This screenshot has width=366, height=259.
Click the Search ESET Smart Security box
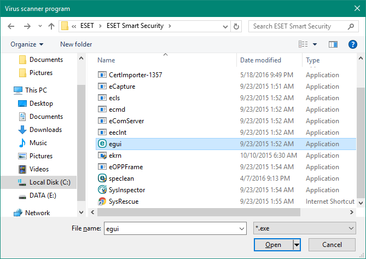coord(299,26)
